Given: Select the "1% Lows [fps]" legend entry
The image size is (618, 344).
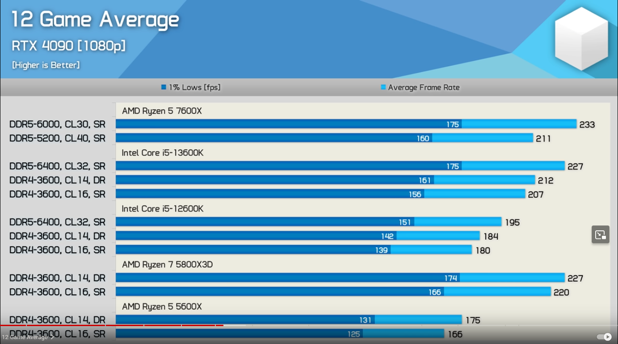Looking at the screenshot, I should pyautogui.click(x=191, y=87).
